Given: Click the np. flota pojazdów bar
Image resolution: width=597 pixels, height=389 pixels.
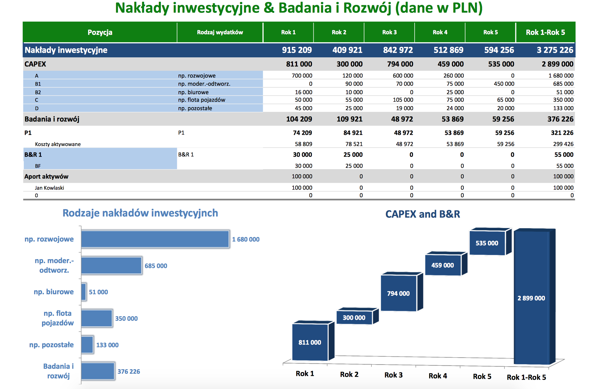Looking at the screenshot, I should click(97, 318).
